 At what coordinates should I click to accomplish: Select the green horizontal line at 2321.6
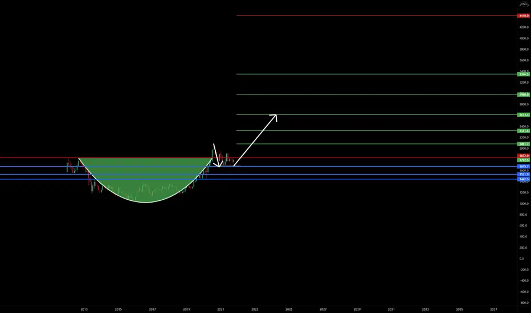377,131
